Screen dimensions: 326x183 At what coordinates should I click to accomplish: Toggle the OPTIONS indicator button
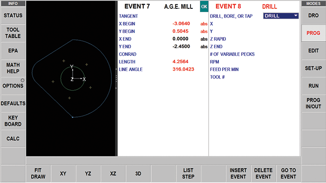(13, 86)
